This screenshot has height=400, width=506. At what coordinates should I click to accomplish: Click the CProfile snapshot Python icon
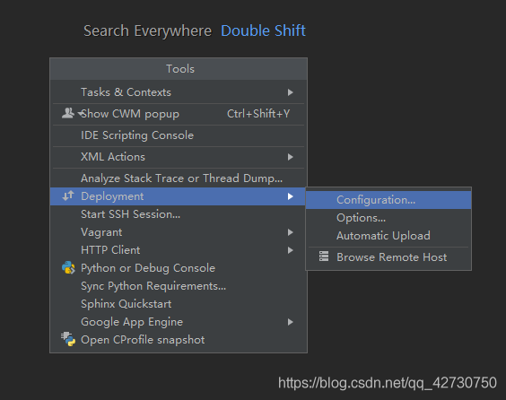click(68, 339)
